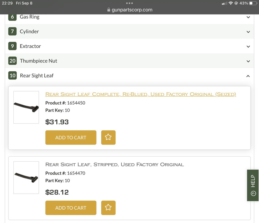Tap the three-dots multitasking icon
This screenshot has width=259, height=223.
click(x=129, y=3)
